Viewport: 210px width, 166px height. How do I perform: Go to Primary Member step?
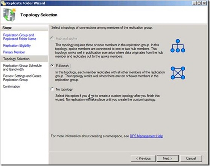click(x=14, y=52)
